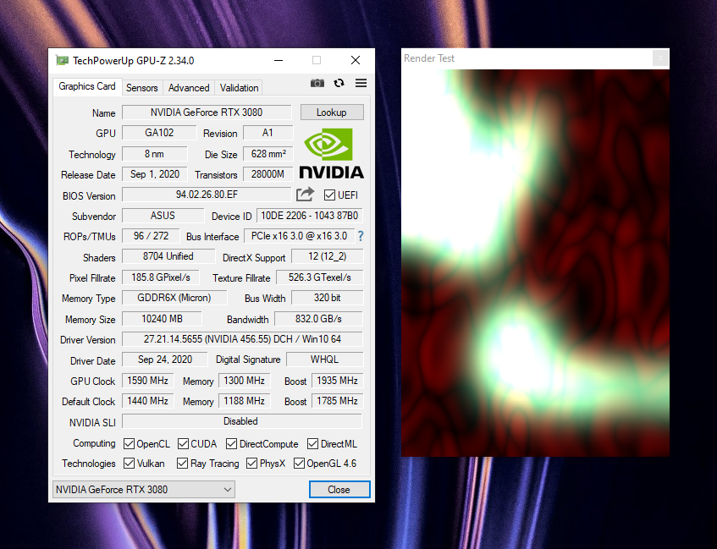Open the GPU selection dropdown

click(x=144, y=490)
